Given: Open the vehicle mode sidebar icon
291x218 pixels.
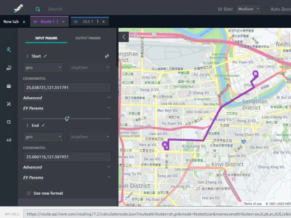Looking at the screenshot, I should [9, 67].
